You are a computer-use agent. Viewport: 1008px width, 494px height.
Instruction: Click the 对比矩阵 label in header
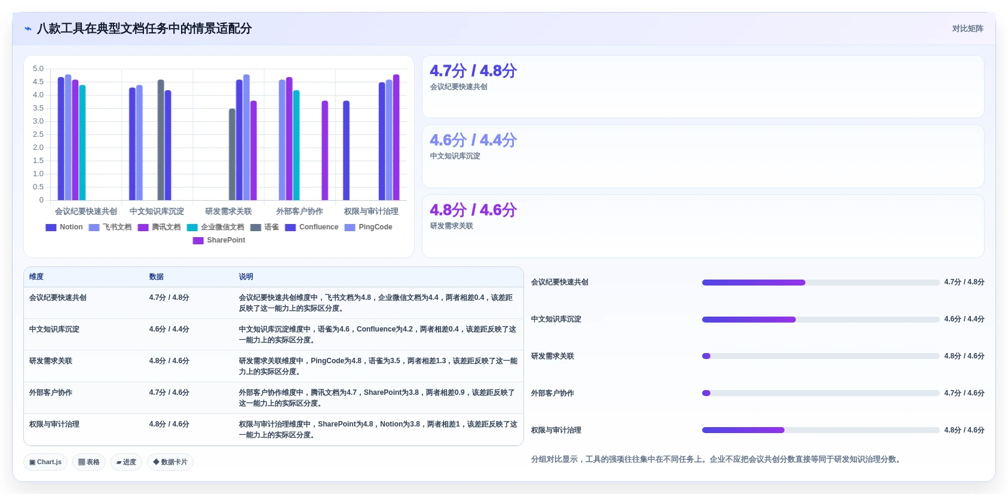[x=967, y=29]
